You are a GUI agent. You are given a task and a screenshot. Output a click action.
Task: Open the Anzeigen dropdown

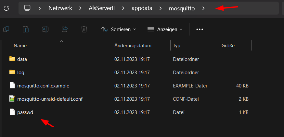coord(165,29)
